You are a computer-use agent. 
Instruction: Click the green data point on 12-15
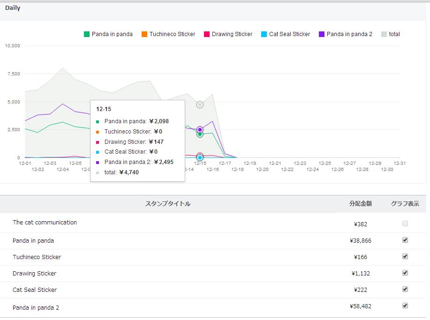pos(200,134)
